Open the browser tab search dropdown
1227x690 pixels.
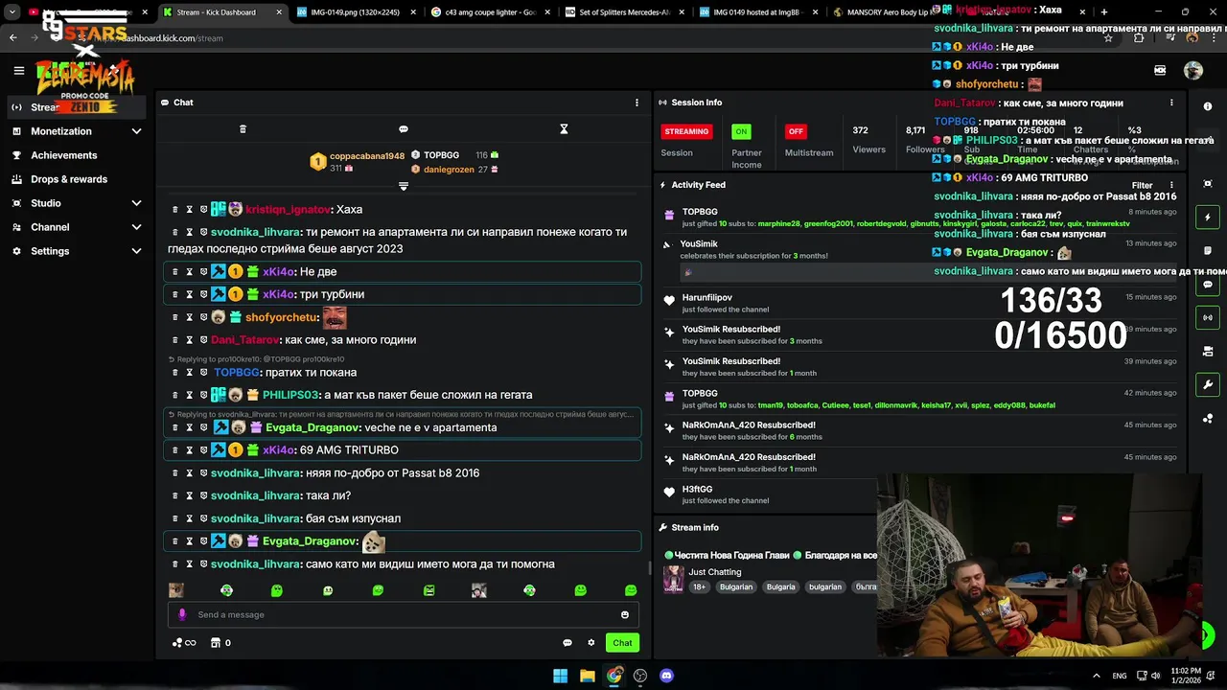[x=12, y=12]
